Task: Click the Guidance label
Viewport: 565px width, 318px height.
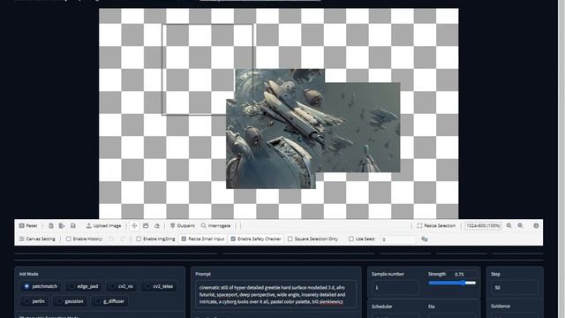Action: pos(501,307)
